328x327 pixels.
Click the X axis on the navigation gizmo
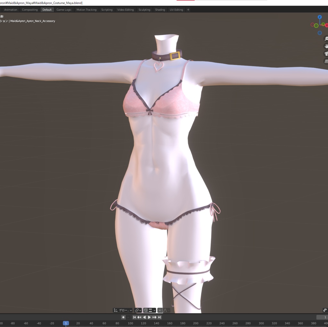[x=327, y=25]
